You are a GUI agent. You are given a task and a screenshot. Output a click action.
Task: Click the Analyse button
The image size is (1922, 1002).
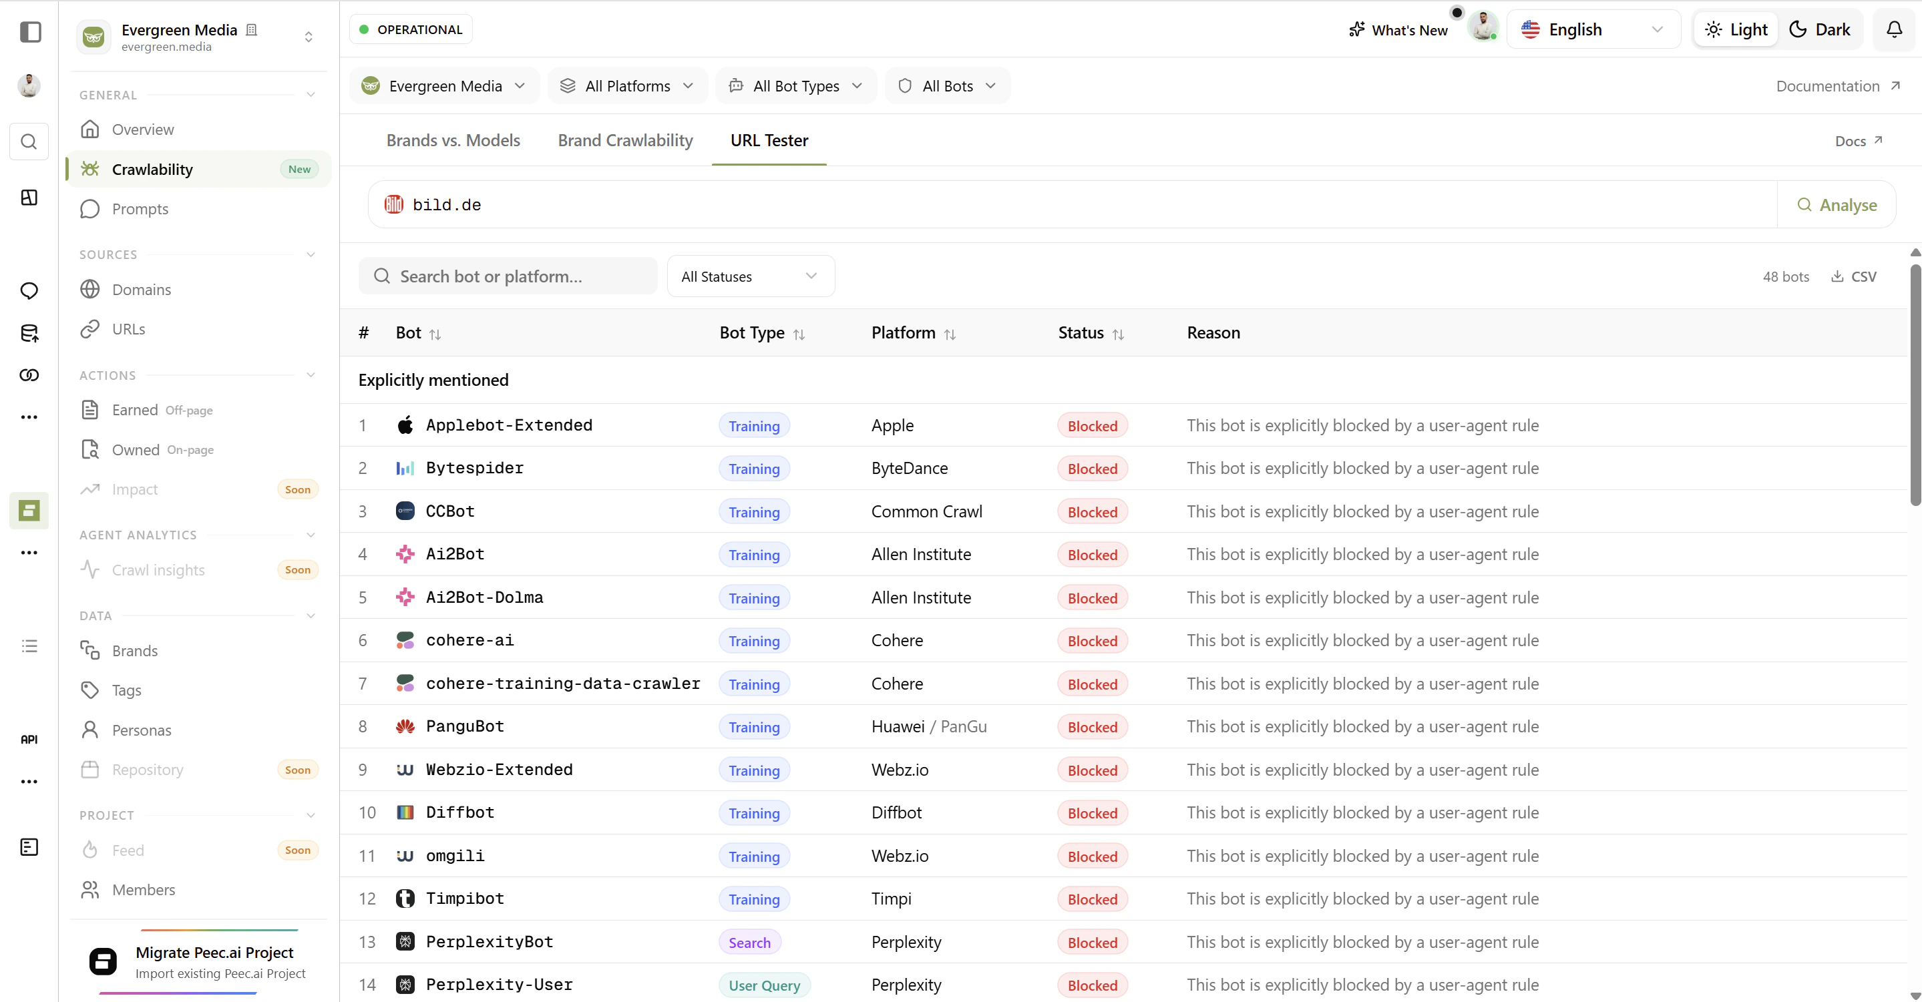1837,204
